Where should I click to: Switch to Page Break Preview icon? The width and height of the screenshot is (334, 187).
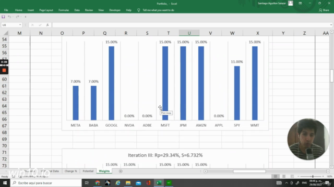292,177
